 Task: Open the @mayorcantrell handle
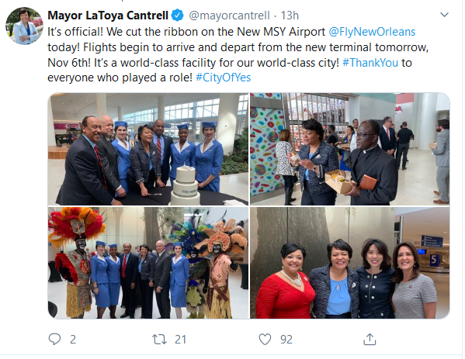(x=229, y=16)
